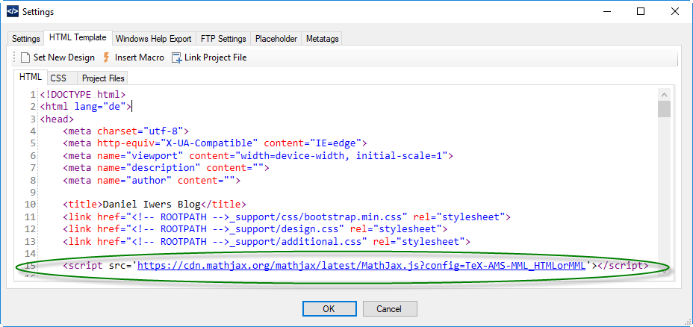The width and height of the screenshot is (693, 327).
Task: Open the Metatags tab
Action: 322,39
